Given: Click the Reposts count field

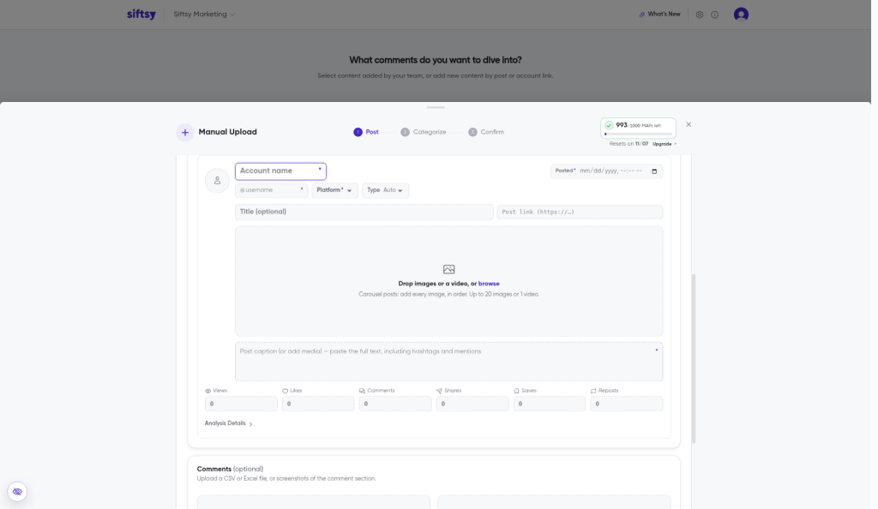Looking at the screenshot, I should [x=627, y=404].
